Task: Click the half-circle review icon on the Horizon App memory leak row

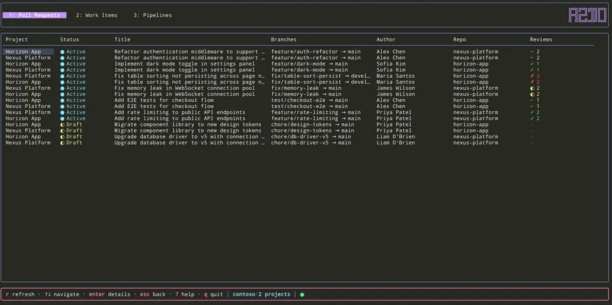Action: coord(532,94)
